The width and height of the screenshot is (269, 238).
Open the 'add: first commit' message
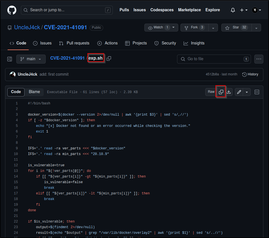[54, 74]
